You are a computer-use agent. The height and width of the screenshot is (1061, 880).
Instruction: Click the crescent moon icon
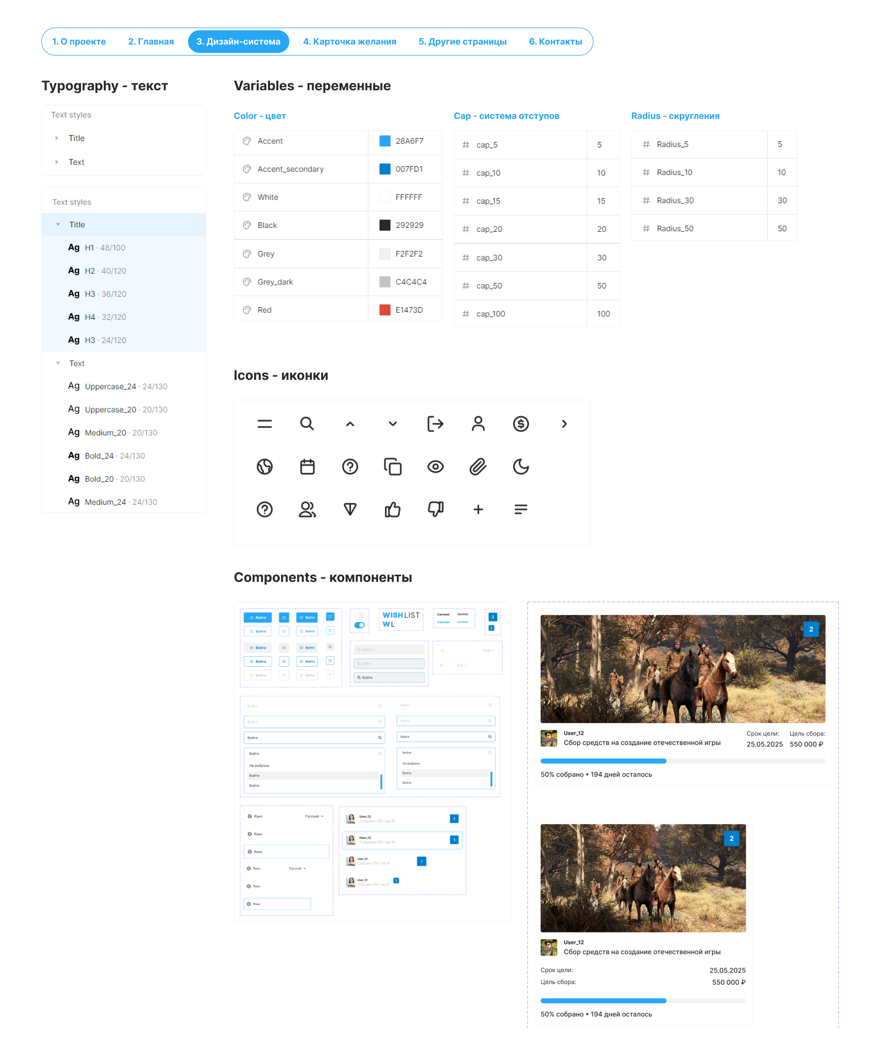[521, 466]
